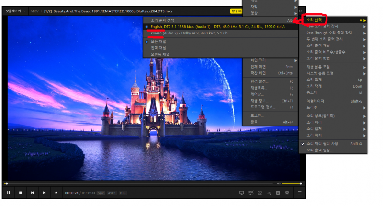Open 재생 정보... entry
This screenshot has height=206, width=383.
270,101
